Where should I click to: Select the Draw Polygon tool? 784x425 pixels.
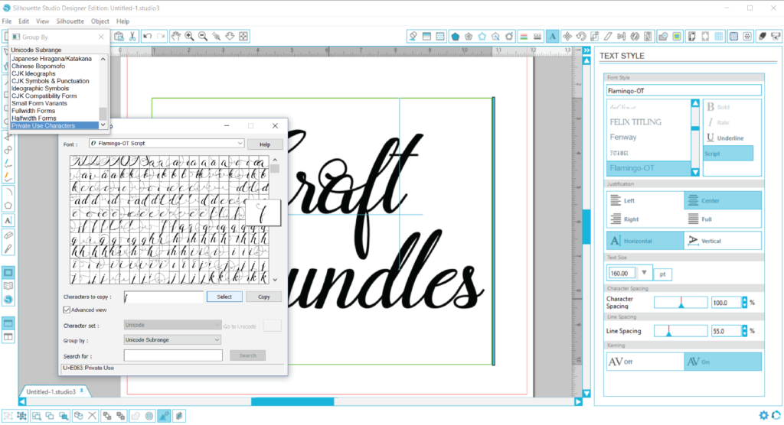point(8,206)
